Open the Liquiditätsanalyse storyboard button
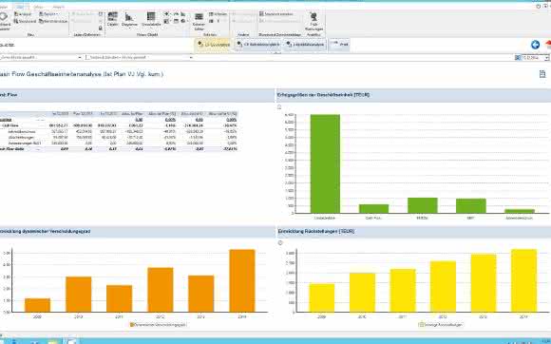The image size is (551, 344). tap(305, 45)
